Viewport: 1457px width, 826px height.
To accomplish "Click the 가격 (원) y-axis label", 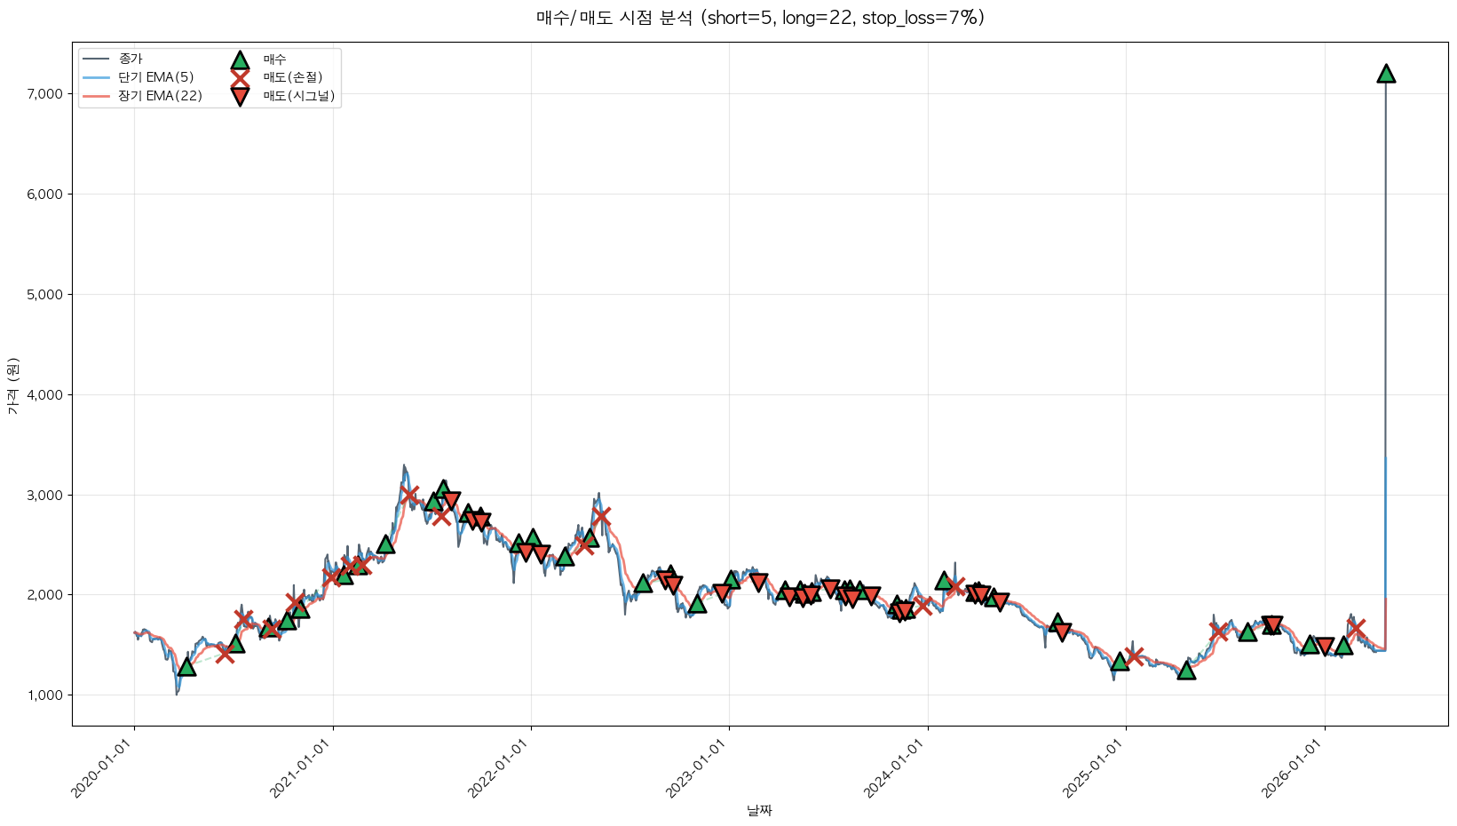I will click(x=12, y=385).
